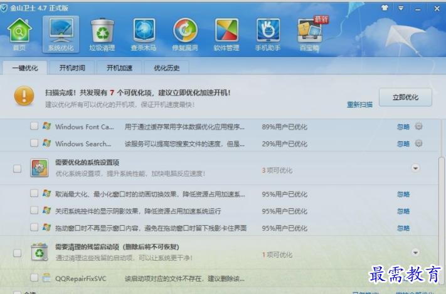This screenshot has height=294, width=446.
Task: Collapse the 需要优化的系统设置项 section arrow
Action: coord(415,168)
